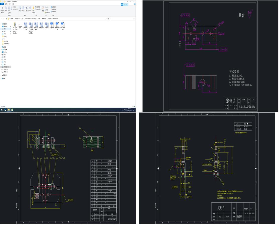Collapse the Quick Access section

click(x=1, y=24)
